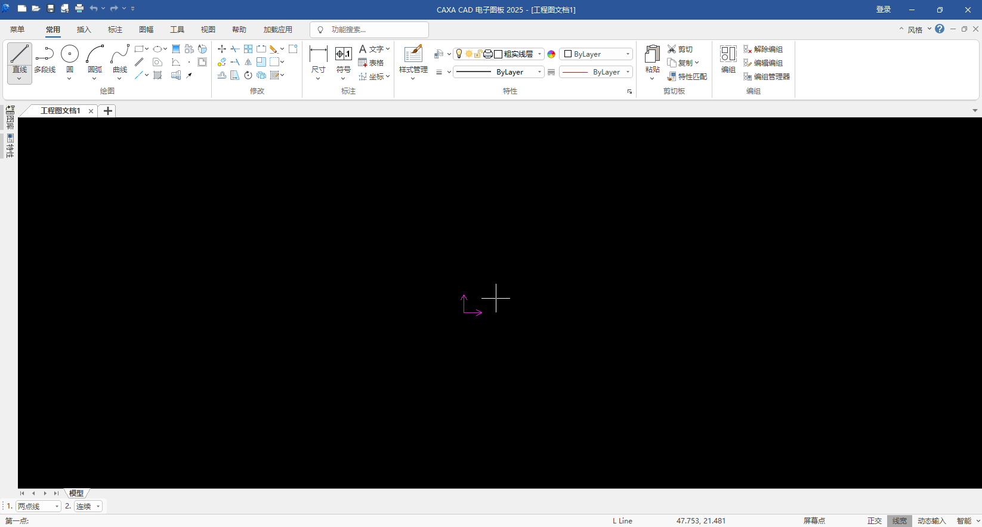Open the 粗实线层 layer dropdown
The image size is (982, 527).
pos(539,54)
